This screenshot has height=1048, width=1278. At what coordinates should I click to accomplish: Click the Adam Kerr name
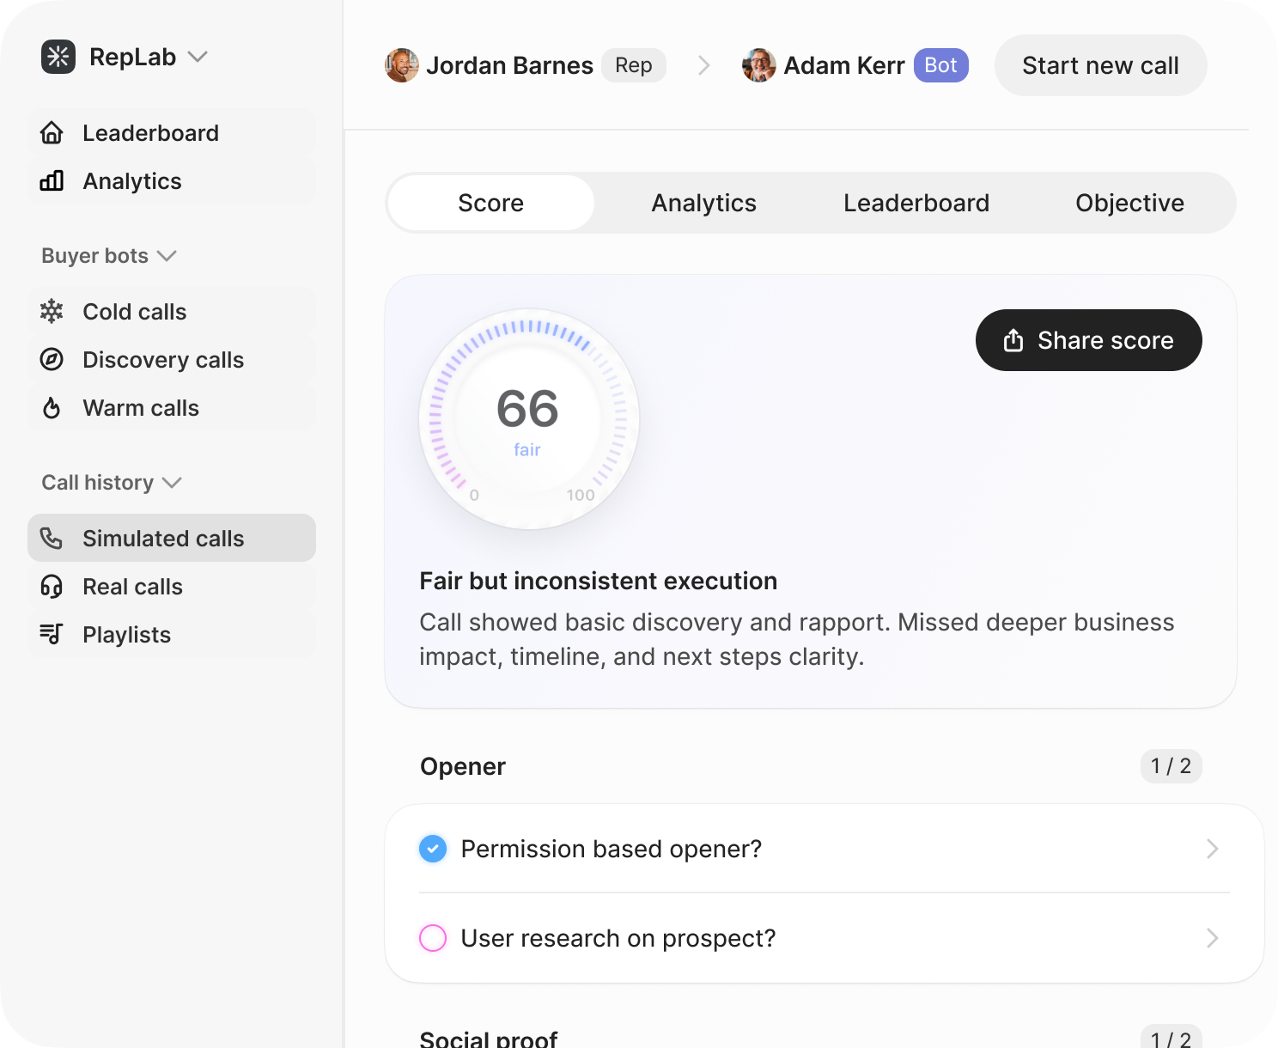click(844, 65)
